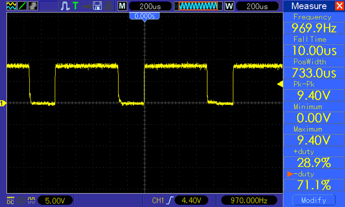Select the 5.00V vertical scale field
Viewport: 345px width, 207px height.
[x=55, y=200]
